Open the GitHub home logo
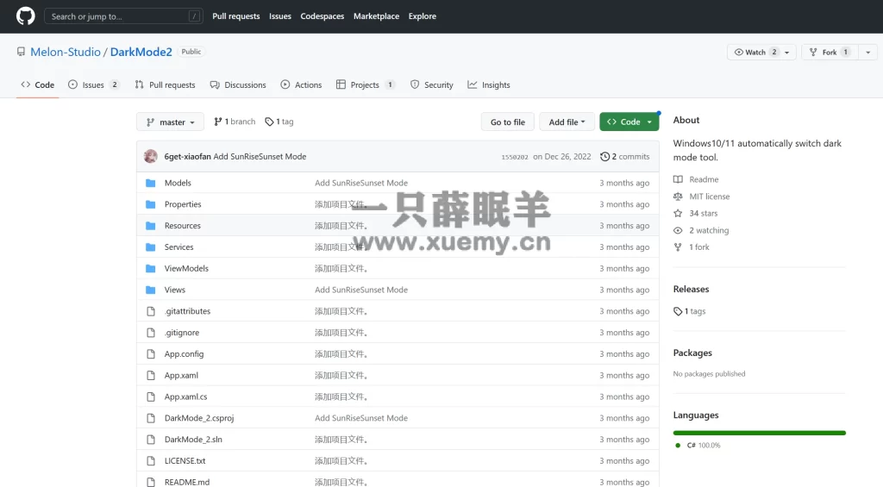This screenshot has width=883, height=487. pos(25,16)
